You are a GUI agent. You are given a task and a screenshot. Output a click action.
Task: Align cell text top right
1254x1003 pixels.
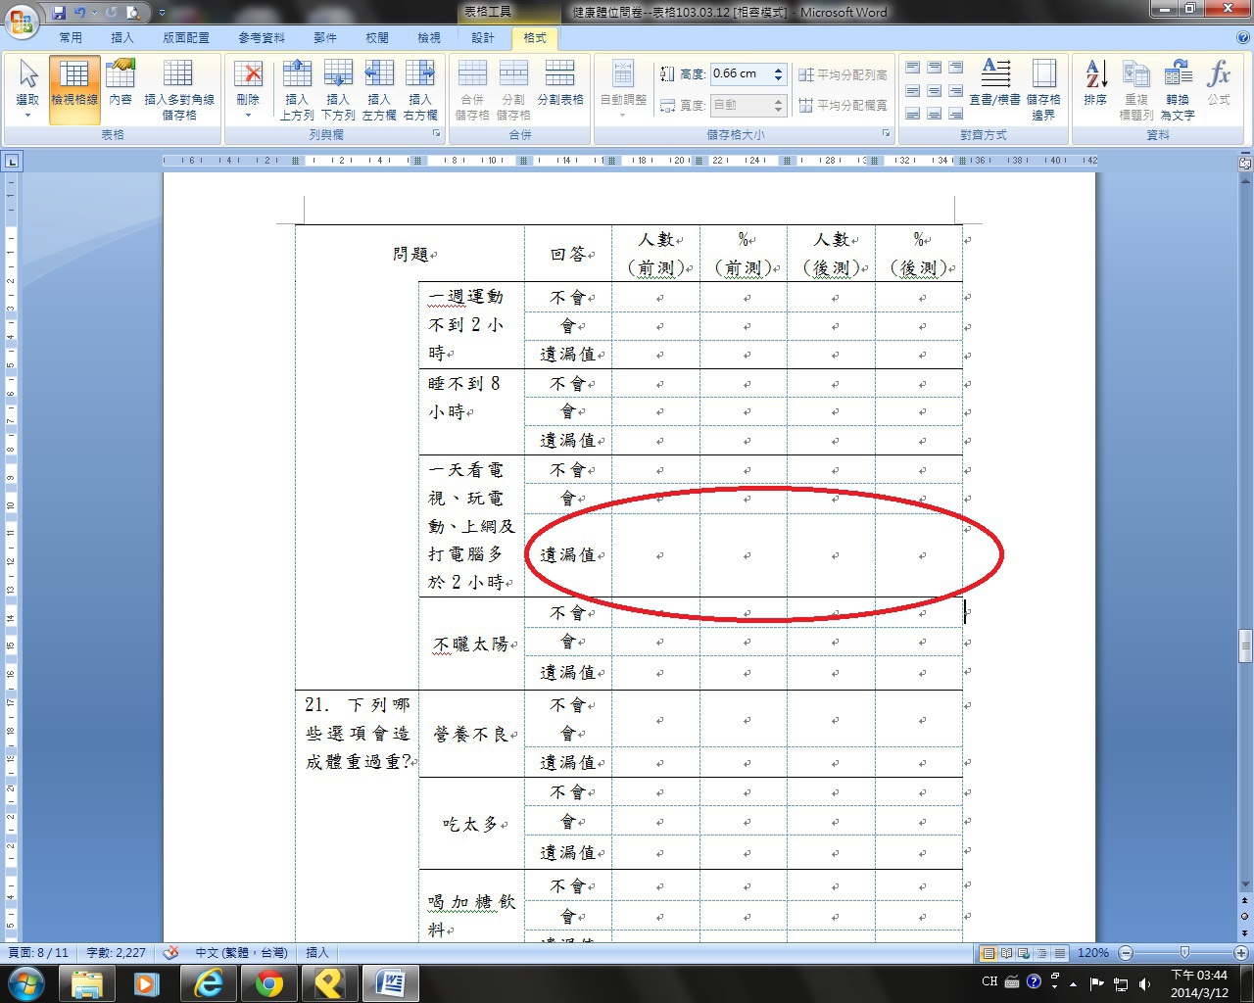(x=956, y=68)
